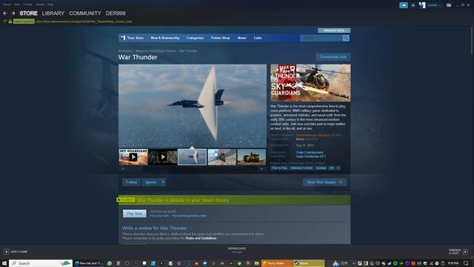Show hidden system tray icons
This screenshot has height=267, width=474.
(354, 263)
